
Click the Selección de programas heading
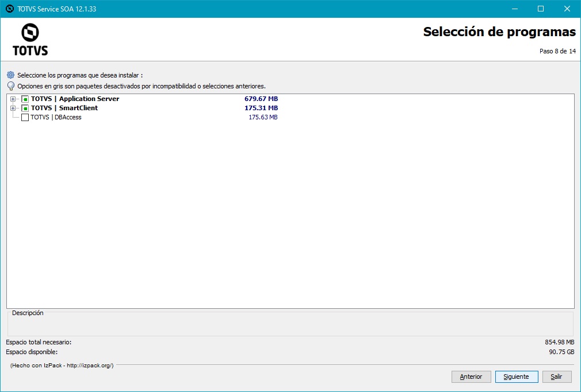[x=499, y=32]
